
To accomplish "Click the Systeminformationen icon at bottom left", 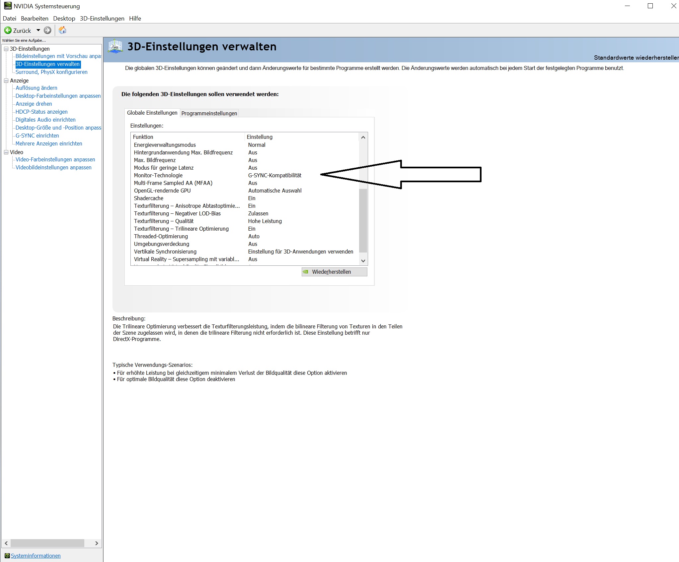I will (x=7, y=556).
